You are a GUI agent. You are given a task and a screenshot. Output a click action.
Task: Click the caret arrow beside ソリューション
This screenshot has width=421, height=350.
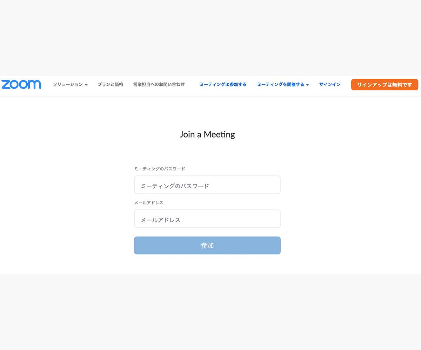point(86,85)
